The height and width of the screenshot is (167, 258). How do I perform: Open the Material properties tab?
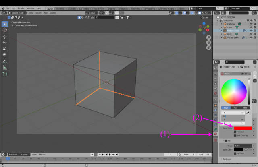pos(216,134)
